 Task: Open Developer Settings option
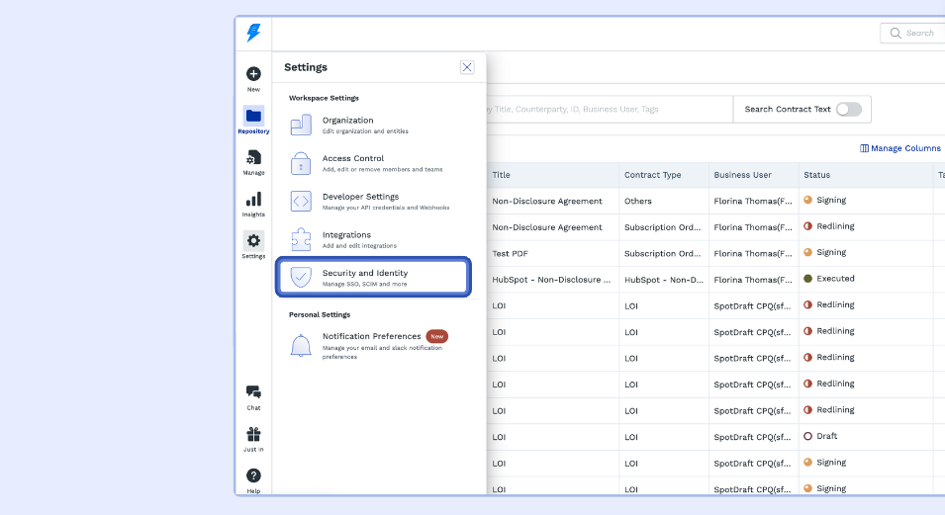click(360, 201)
